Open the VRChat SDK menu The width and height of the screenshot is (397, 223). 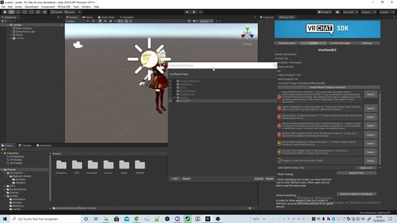[64, 7]
